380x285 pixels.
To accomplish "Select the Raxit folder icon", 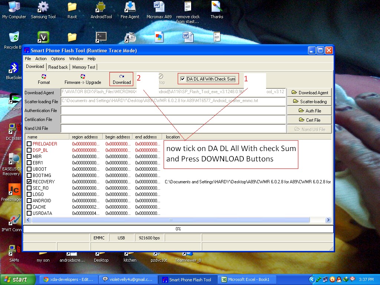I will coord(72,10).
